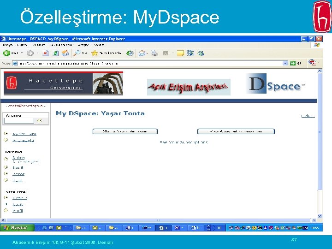Click the Internet Explorer quick launch icon
The image size is (332, 249).
[44, 228]
